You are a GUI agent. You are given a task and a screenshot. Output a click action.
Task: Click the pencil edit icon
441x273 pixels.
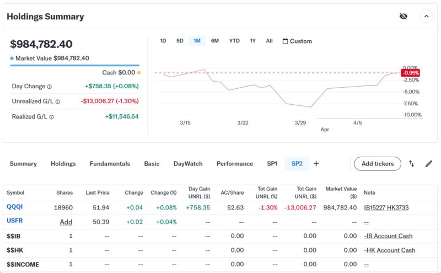pos(429,164)
